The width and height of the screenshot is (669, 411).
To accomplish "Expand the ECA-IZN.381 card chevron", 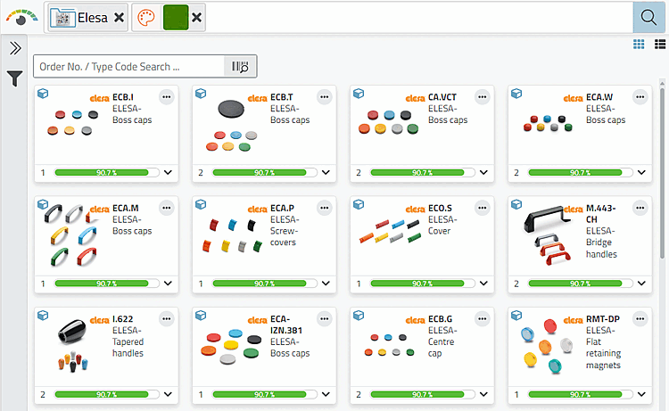I will (326, 394).
